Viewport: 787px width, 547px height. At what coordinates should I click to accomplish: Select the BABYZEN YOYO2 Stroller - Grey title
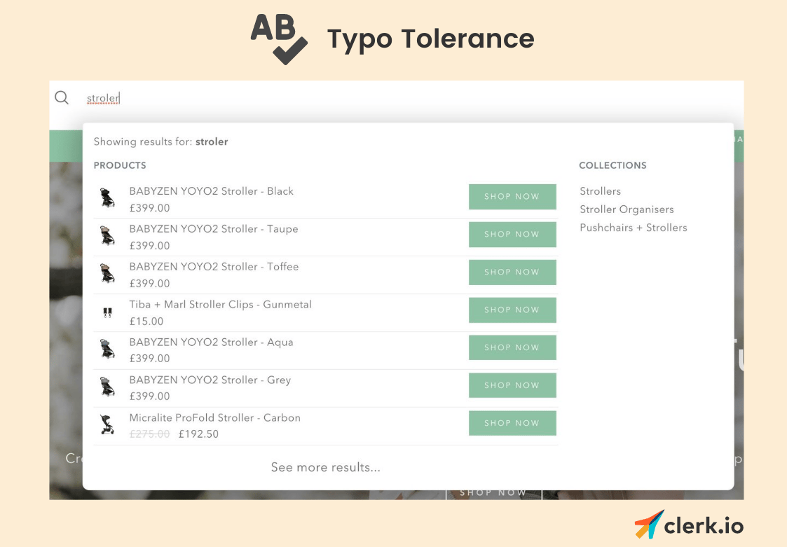210,380
